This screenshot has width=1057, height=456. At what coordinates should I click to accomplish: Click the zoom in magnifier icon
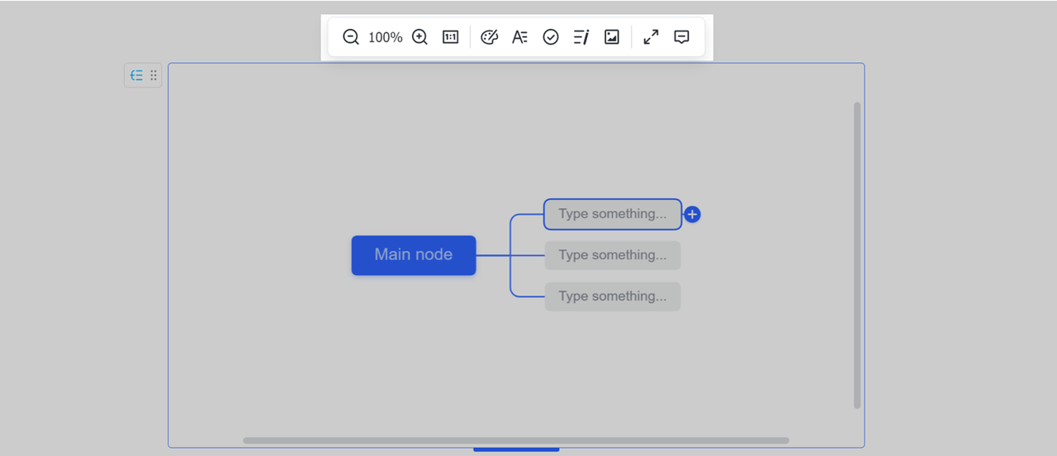[419, 37]
